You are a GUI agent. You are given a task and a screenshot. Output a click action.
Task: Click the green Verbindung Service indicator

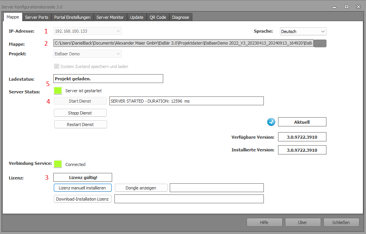pyautogui.click(x=58, y=164)
